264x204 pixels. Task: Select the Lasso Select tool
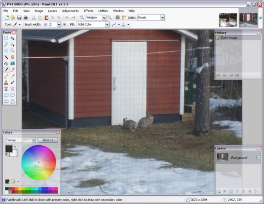click(x=6, y=45)
